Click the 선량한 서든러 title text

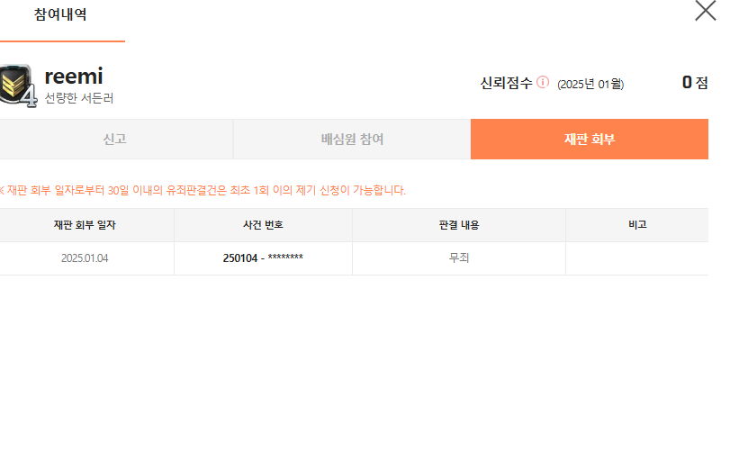(79, 98)
